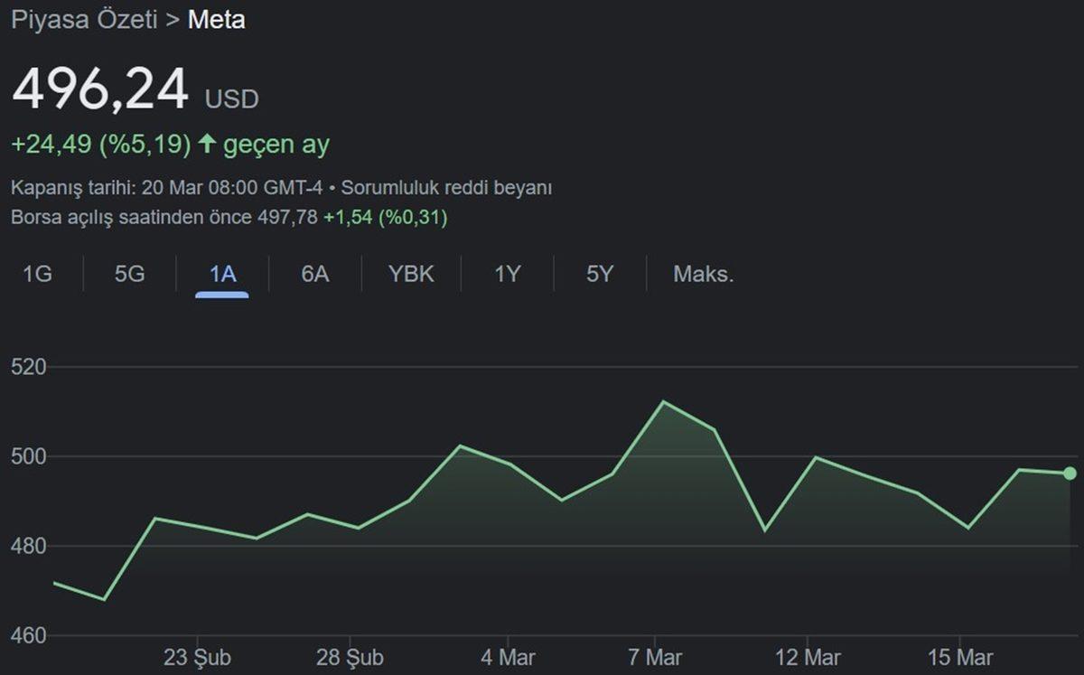
Task: Open the Piyasa Özeti breadcrumb link
Action: (82, 20)
